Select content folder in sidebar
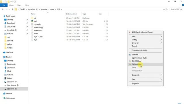This screenshot has height=104, width=184. (10, 41)
